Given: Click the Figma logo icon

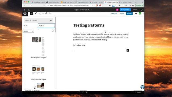Looking at the screenshot, I should point(24,10).
